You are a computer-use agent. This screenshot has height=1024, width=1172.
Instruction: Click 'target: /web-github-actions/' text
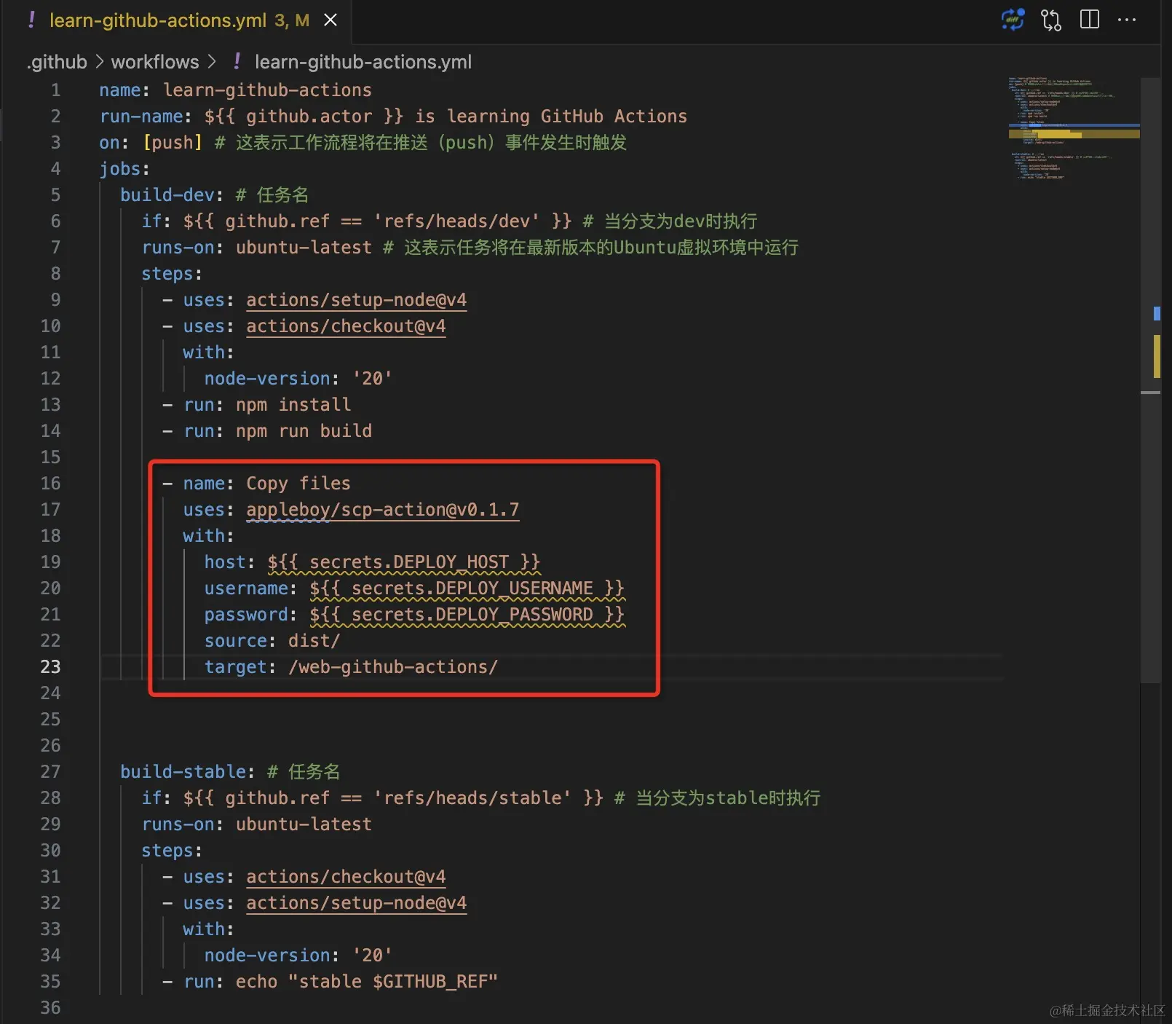tap(351, 667)
